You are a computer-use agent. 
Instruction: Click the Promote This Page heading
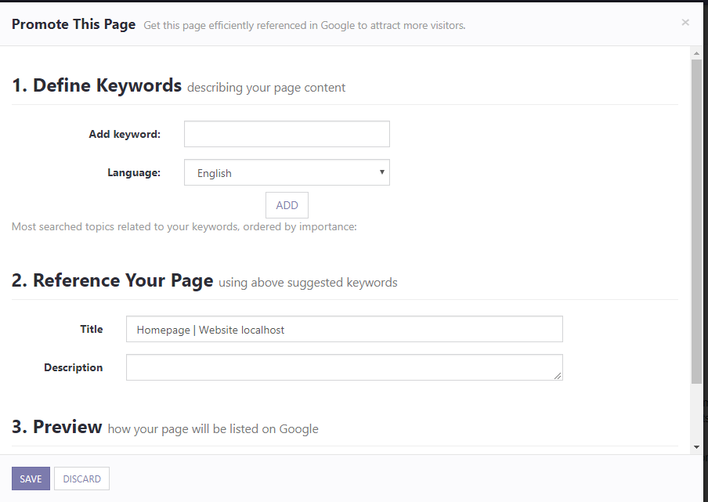coord(74,24)
